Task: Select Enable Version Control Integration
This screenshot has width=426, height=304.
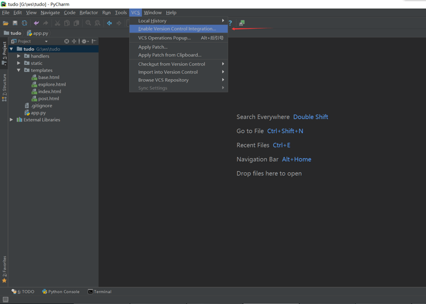Action: pyautogui.click(x=178, y=29)
